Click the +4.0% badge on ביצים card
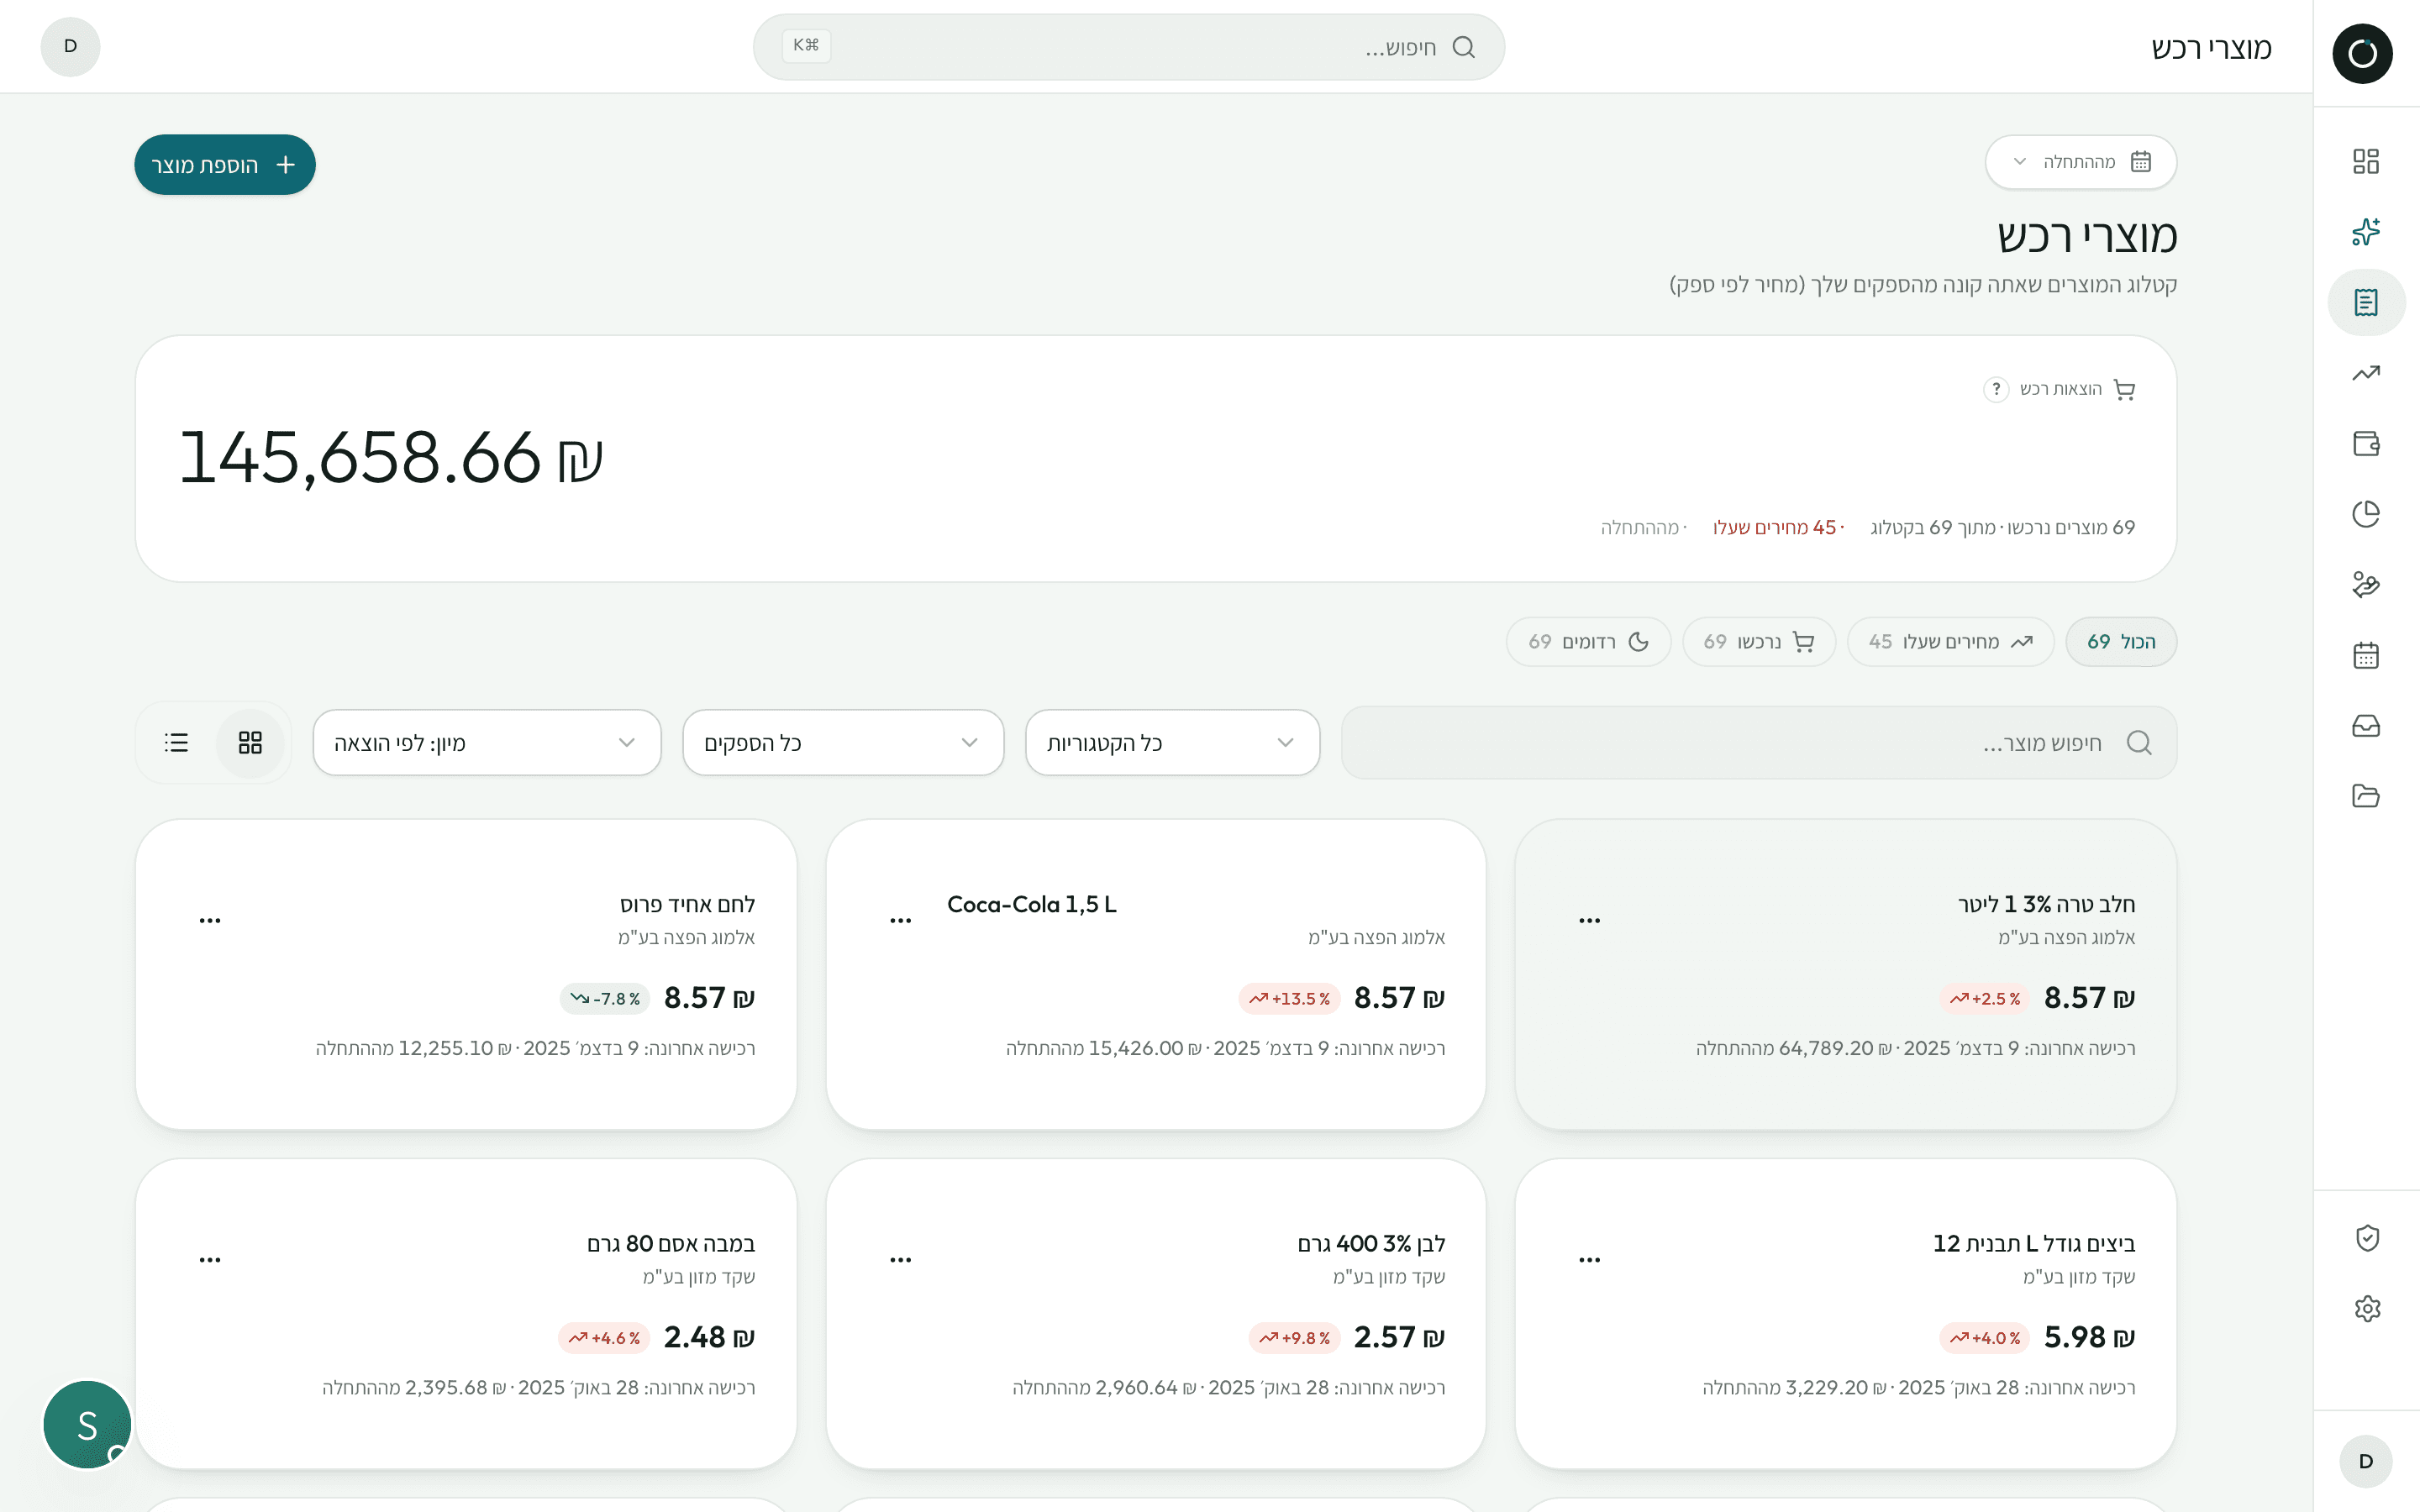 (x=1984, y=1338)
